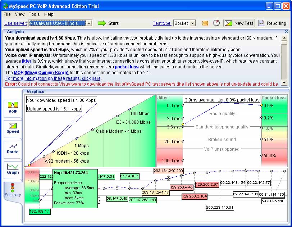Click the more information on results link
This screenshot has width=292, height=227.
click(53, 78)
